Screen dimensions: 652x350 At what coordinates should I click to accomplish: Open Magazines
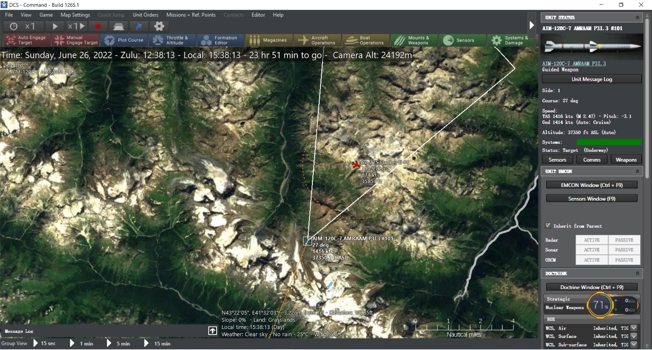[x=269, y=40]
